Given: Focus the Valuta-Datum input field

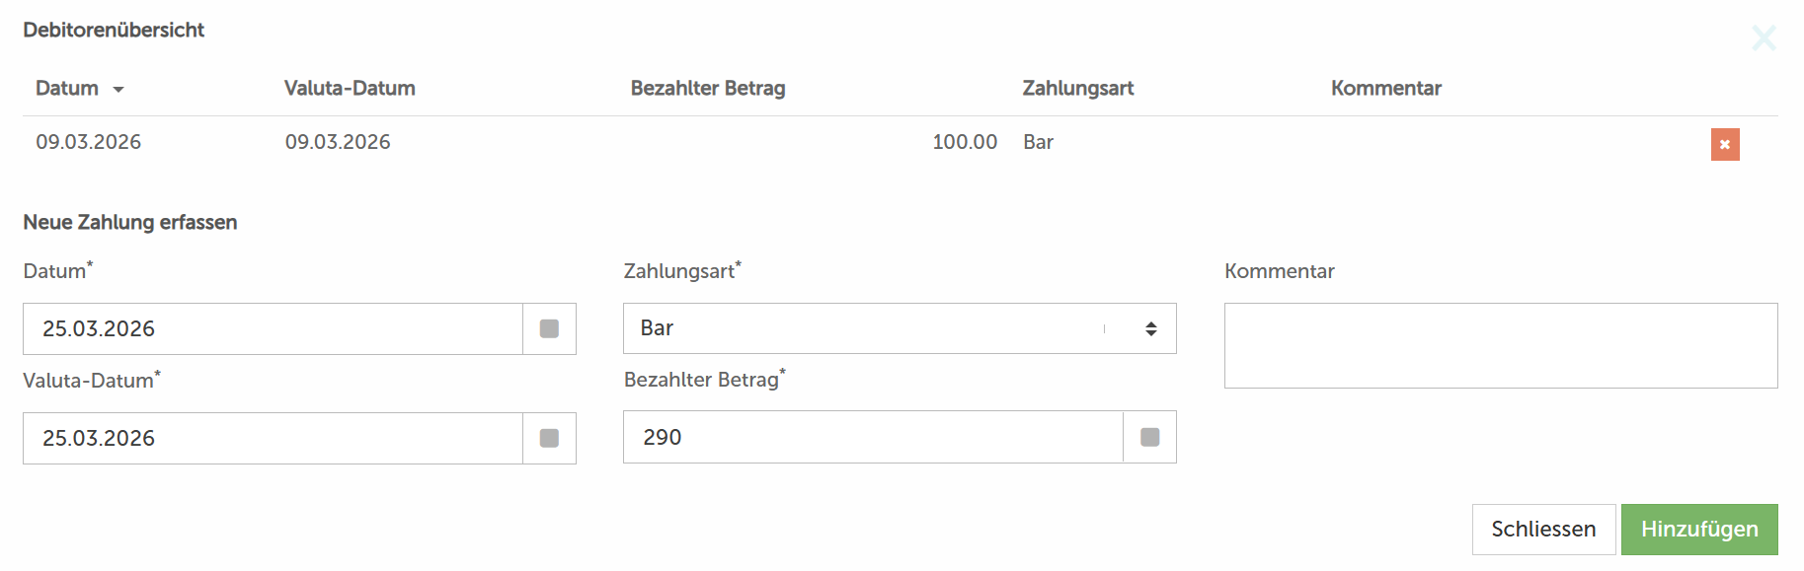Looking at the screenshot, I should click(273, 438).
